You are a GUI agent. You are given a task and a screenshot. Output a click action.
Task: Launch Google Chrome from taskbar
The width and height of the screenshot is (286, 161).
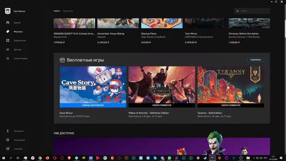(40, 158)
